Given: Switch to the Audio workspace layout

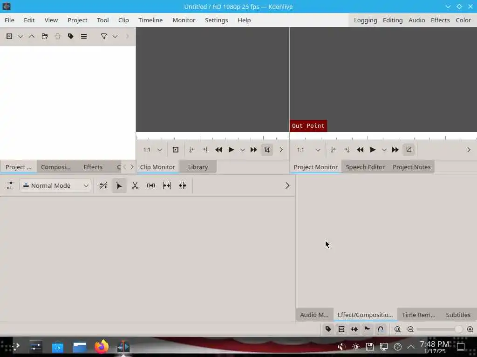Looking at the screenshot, I should 417,20.
